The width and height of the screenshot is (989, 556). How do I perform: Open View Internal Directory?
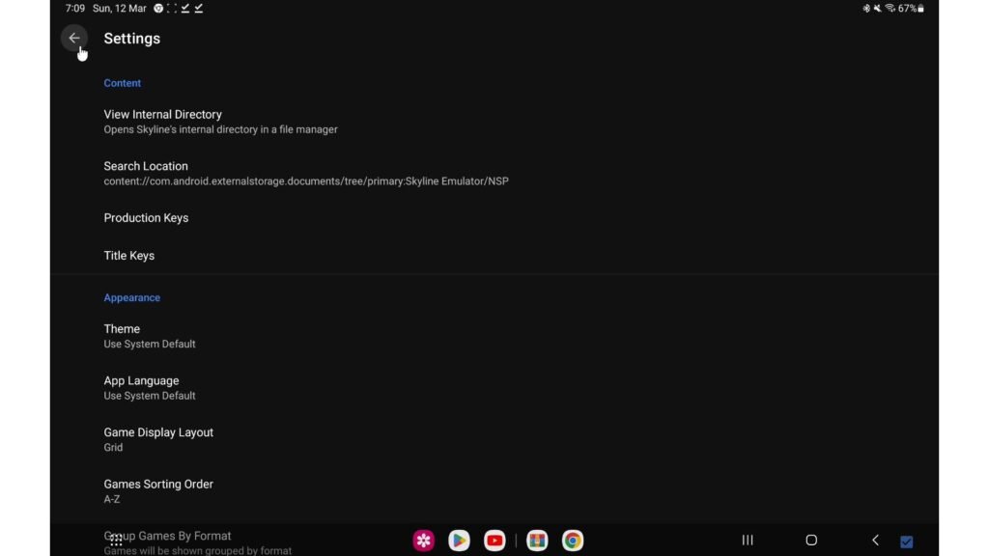tap(220, 121)
